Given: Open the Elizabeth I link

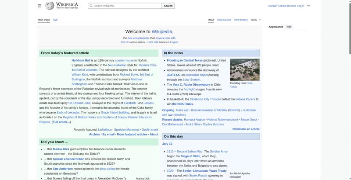Looking at the screenshot, I should tap(130, 103).
